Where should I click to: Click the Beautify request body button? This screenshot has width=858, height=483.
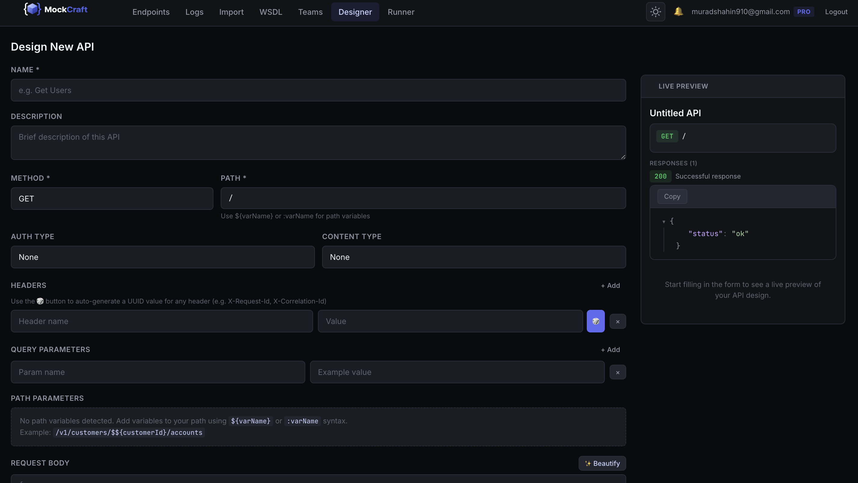pyautogui.click(x=602, y=463)
